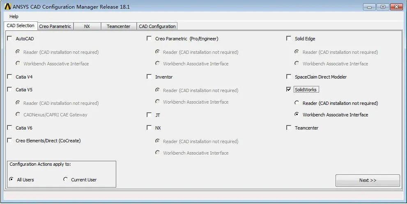Click the 'Configuration Actions apply to:' label
Viewport: 407px width, 204px height.
[x=40, y=164]
